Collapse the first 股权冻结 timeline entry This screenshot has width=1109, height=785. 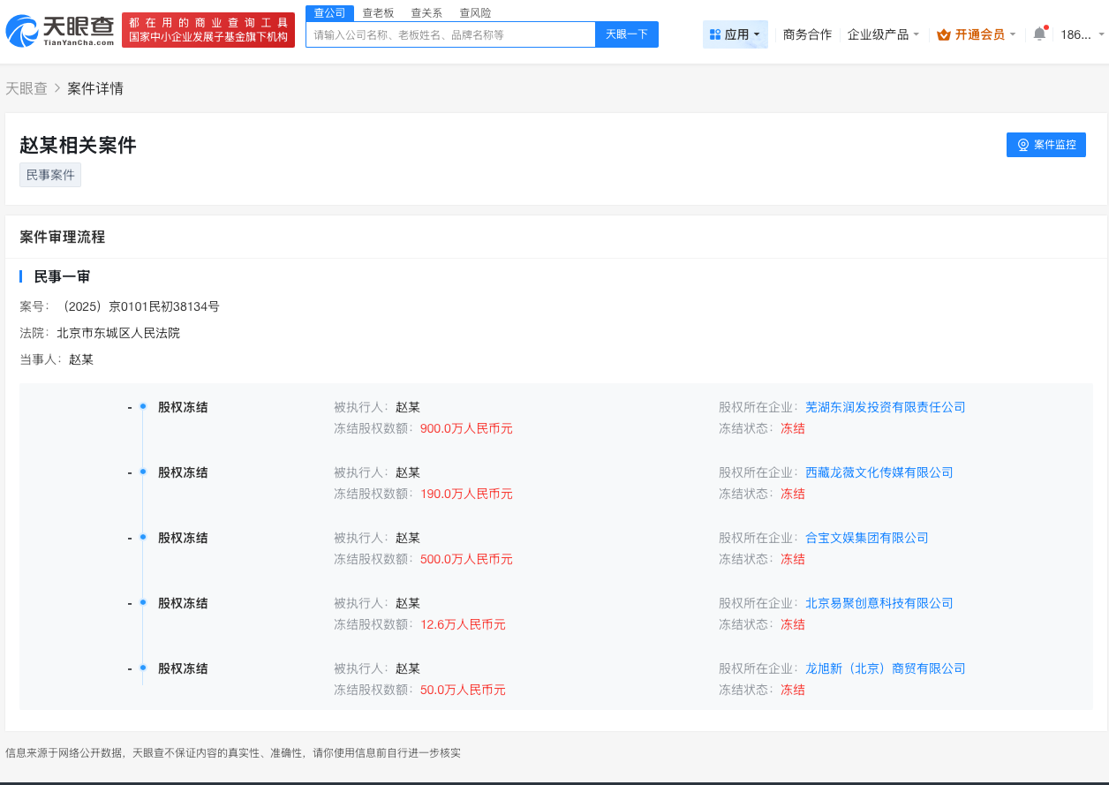coord(128,405)
